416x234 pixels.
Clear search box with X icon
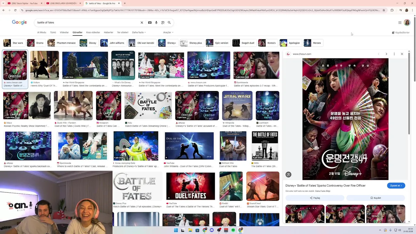142,22
